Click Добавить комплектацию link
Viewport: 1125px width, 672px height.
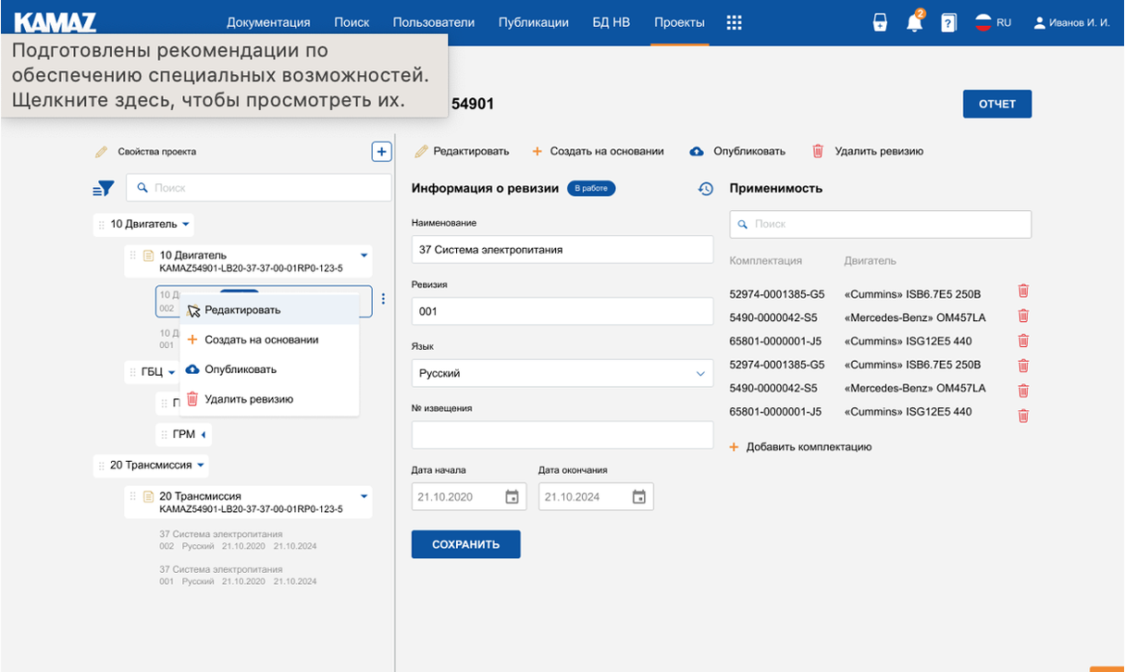808,447
